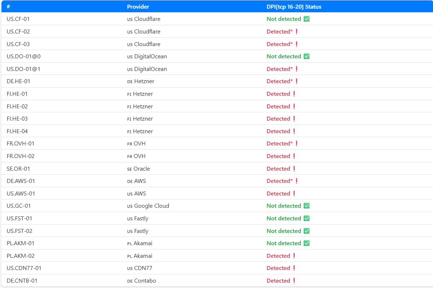Click Detected* status text for DE.AWS-01
This screenshot has width=433, height=288.
(280, 181)
